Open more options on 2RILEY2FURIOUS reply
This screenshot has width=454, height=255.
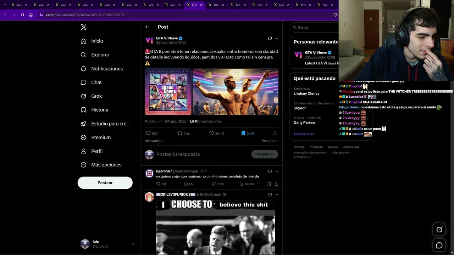(276, 194)
